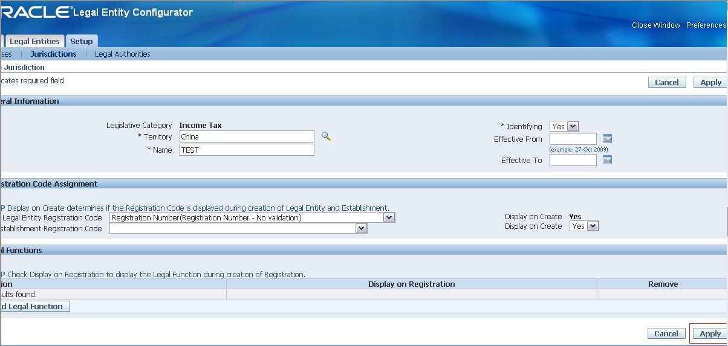Open the Identifying Yes dropdown
The height and width of the screenshot is (346, 728).
coord(564,126)
